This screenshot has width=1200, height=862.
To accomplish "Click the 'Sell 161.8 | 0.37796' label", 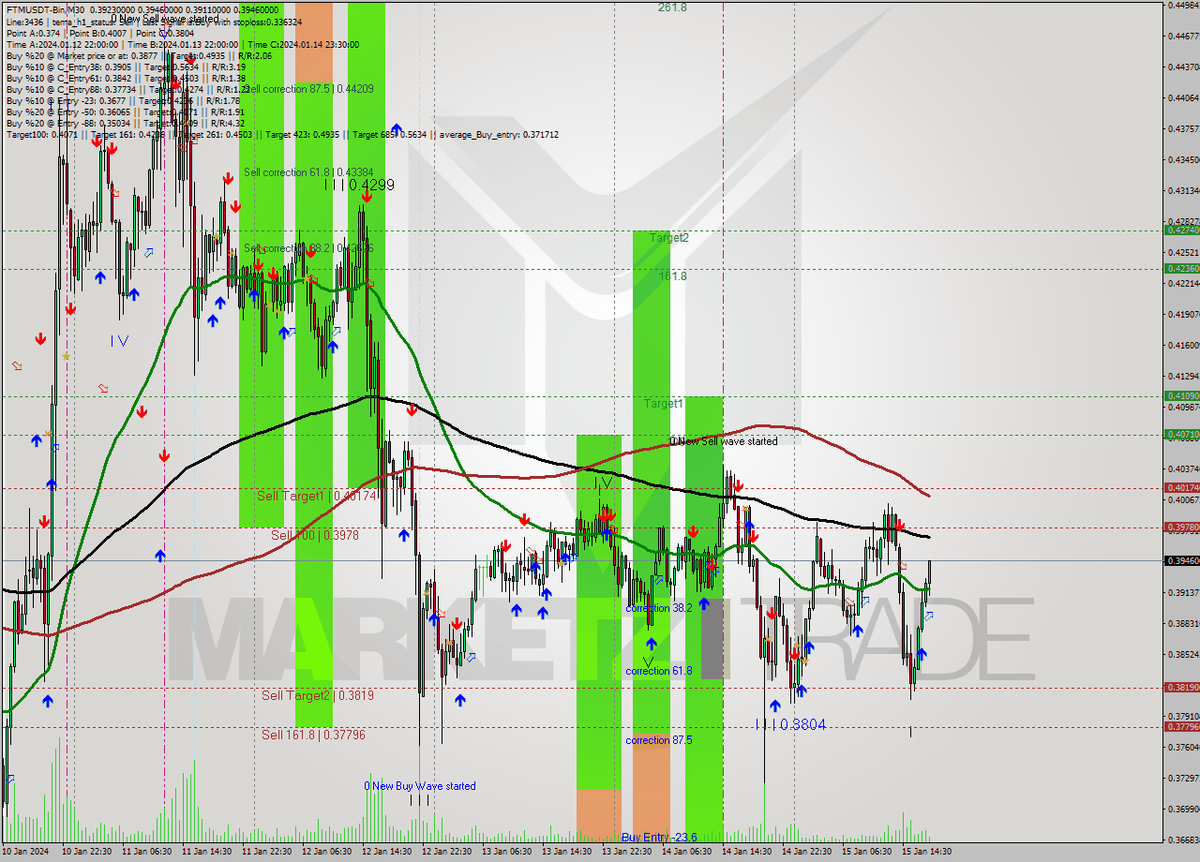I will (313, 735).
